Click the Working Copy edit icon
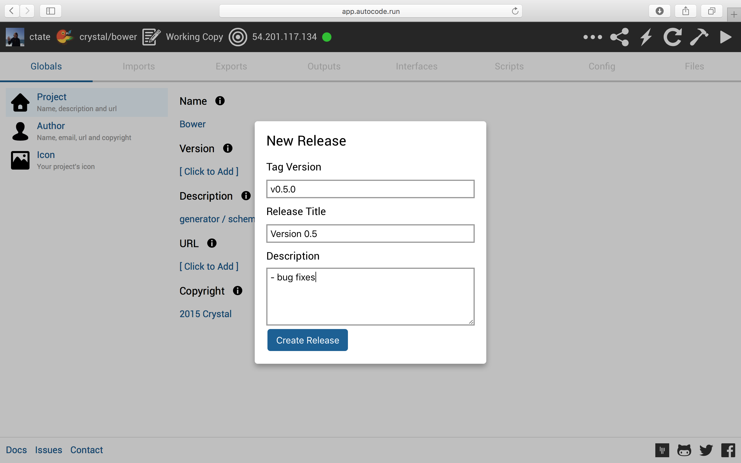This screenshot has height=463, width=741. pos(151,37)
